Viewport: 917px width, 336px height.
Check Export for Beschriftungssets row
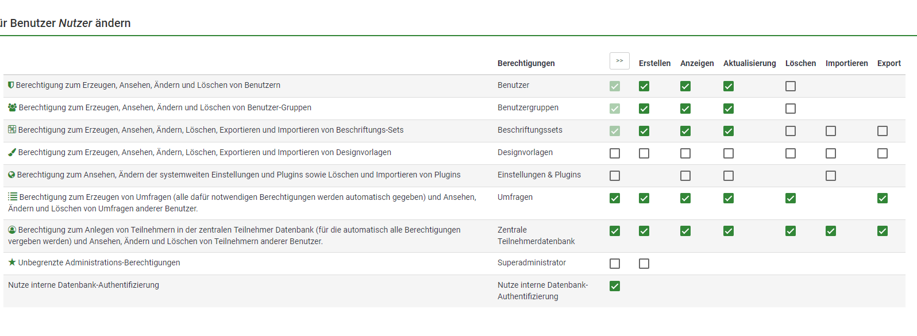tap(883, 131)
